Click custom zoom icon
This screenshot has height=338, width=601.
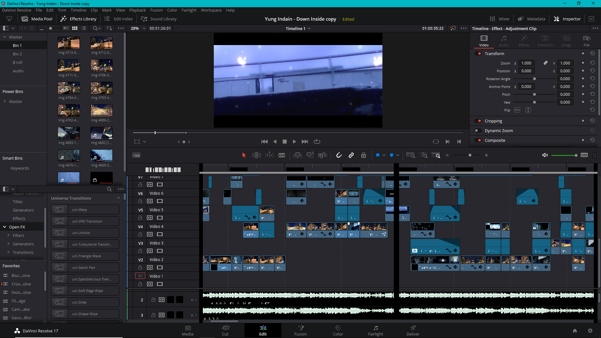(436, 155)
